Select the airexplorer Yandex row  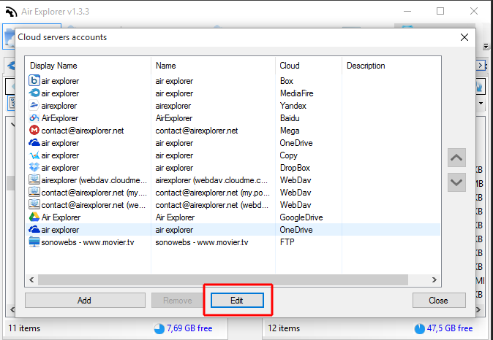click(x=233, y=106)
